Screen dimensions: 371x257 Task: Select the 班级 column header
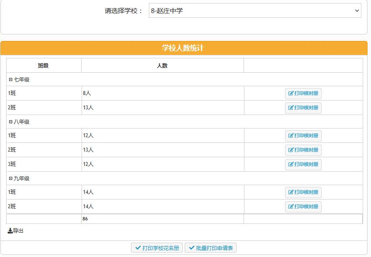[x=43, y=65]
